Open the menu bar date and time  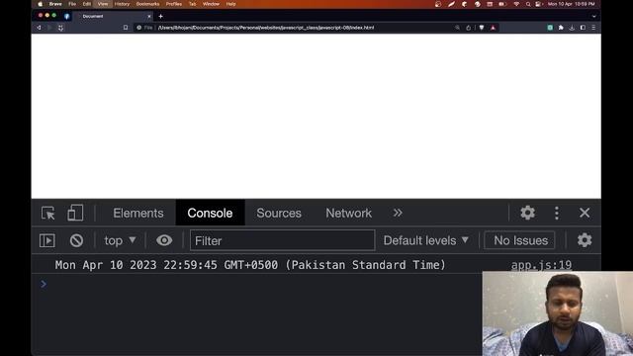(571, 4)
